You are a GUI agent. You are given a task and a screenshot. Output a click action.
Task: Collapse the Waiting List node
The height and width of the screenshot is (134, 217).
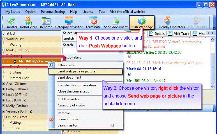click(3, 39)
